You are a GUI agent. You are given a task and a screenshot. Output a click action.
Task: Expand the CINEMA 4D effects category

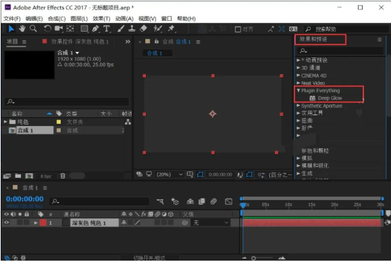tap(298, 75)
